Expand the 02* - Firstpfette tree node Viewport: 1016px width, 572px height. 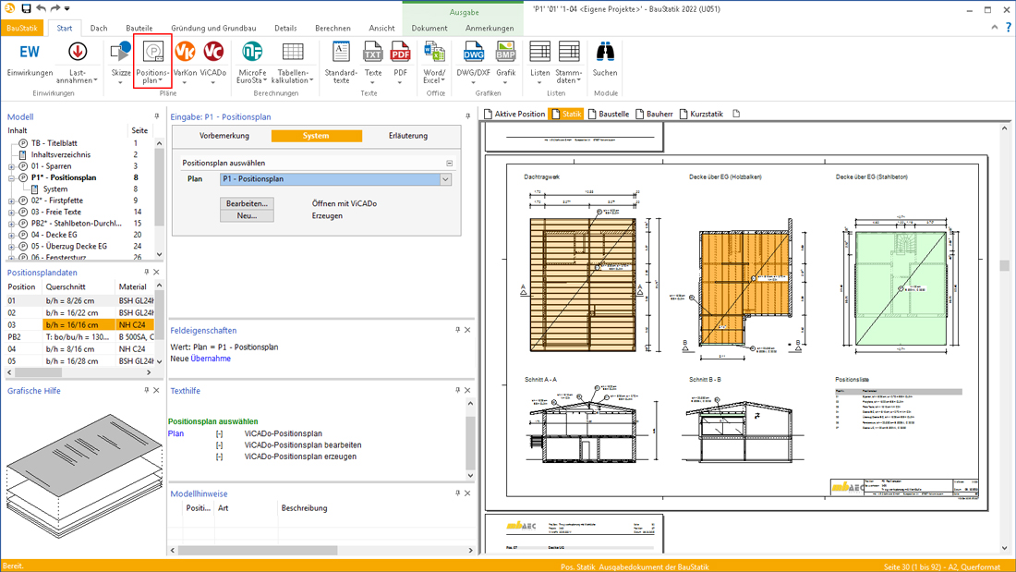click(11, 201)
